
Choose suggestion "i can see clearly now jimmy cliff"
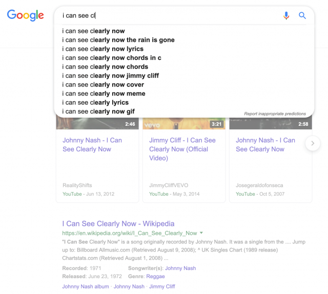(110, 76)
